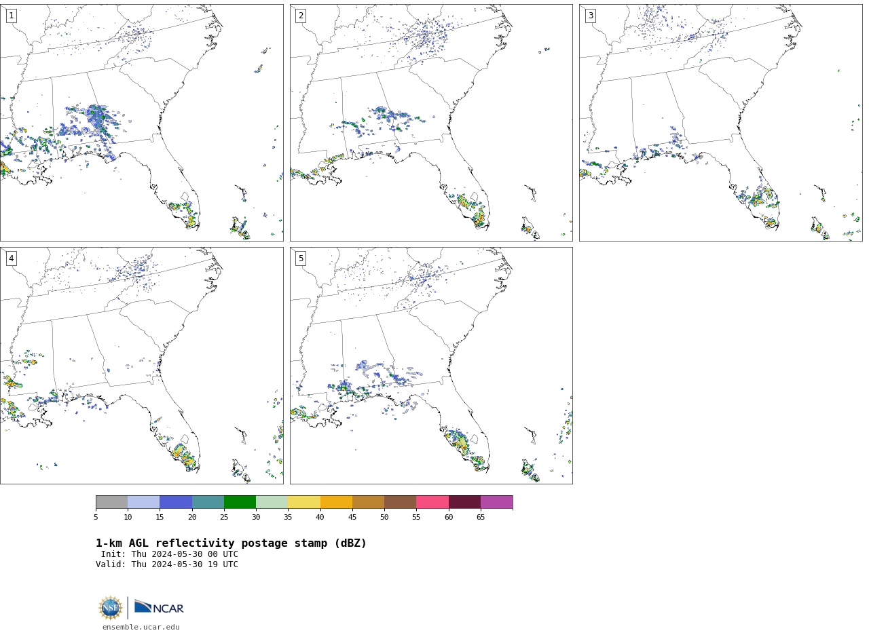Click the NSF logo icon
Image resolution: width=869 pixels, height=635 pixels.
pos(111,608)
